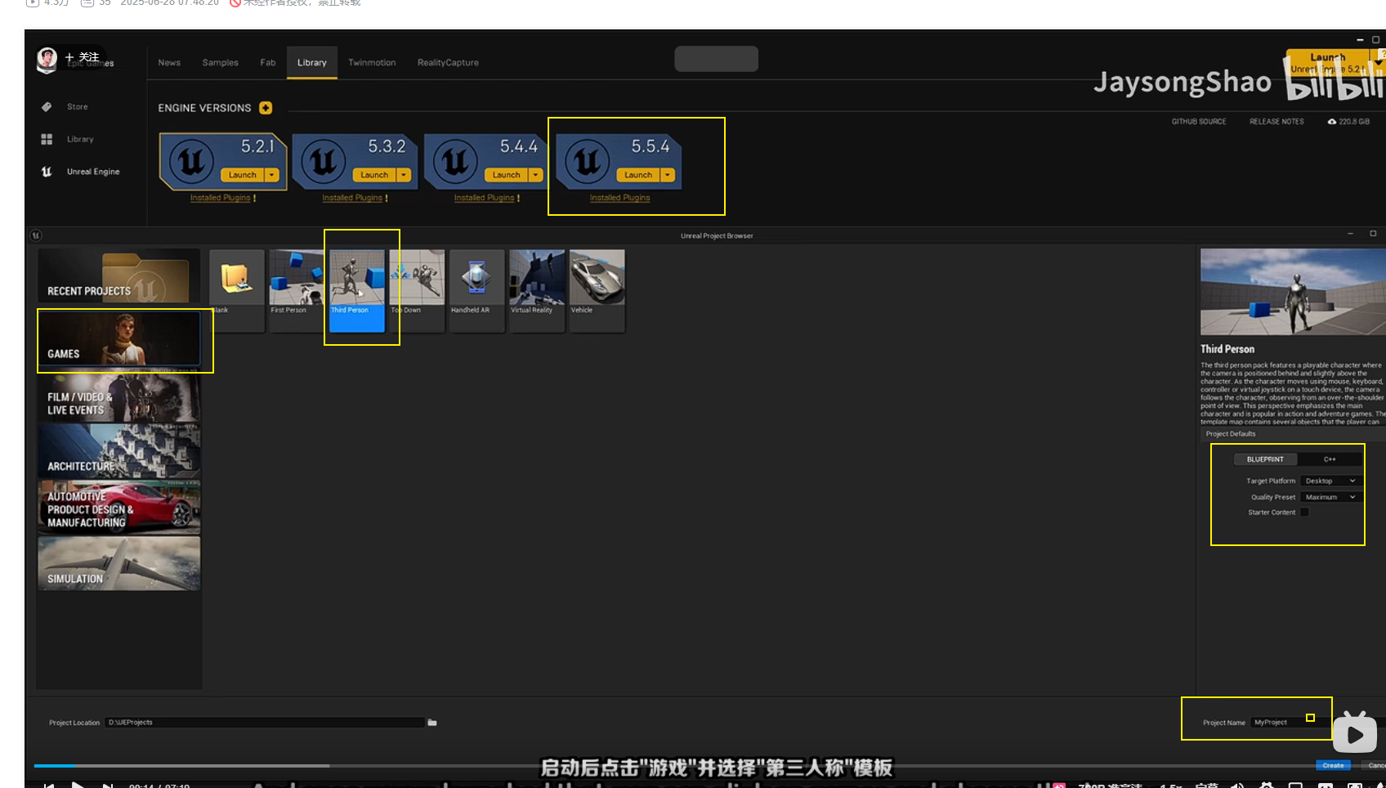1386x788 pixels.
Task: Open the arrow beside the top-right Launch button
Action: (1379, 62)
